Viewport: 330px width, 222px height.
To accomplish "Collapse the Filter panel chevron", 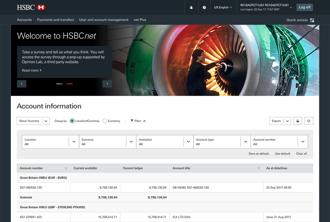I will click(144, 121).
